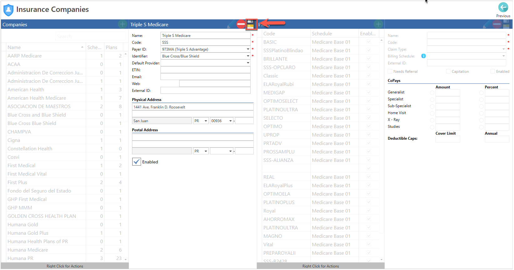Sort plans by Code column header
Screen dimensions: 514x270
pyautogui.click(x=286, y=33)
